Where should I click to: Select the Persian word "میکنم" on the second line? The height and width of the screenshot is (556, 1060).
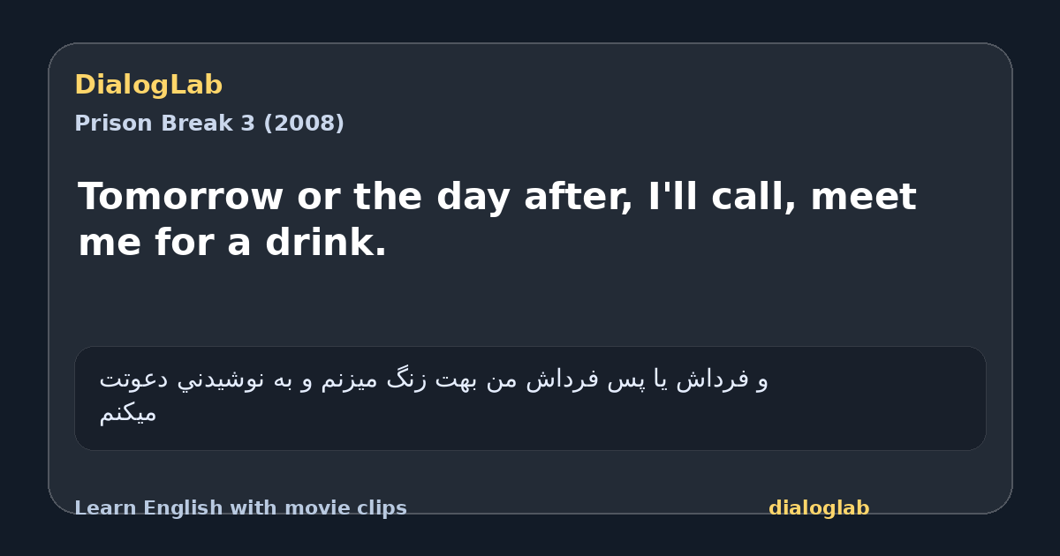(128, 413)
